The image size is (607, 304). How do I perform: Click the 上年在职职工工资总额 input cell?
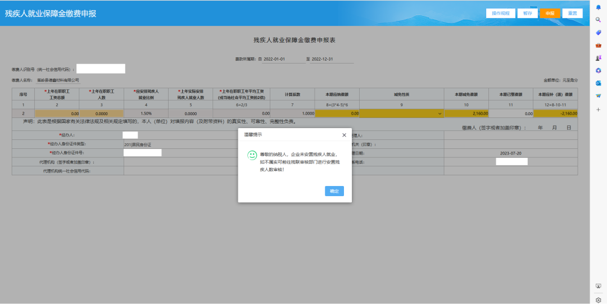tap(57, 114)
